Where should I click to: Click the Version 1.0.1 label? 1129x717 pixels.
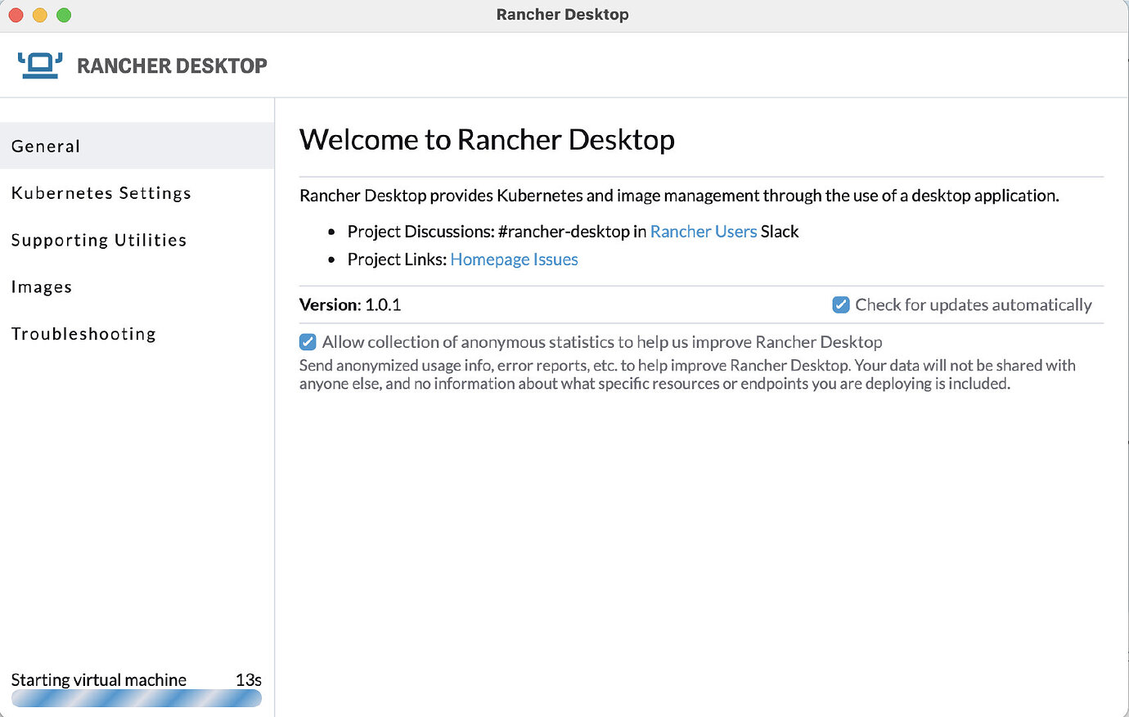pos(351,304)
